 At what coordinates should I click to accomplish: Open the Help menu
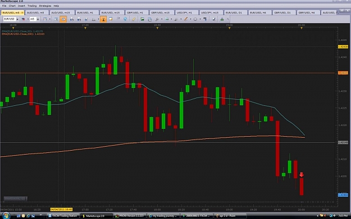(x=56, y=6)
